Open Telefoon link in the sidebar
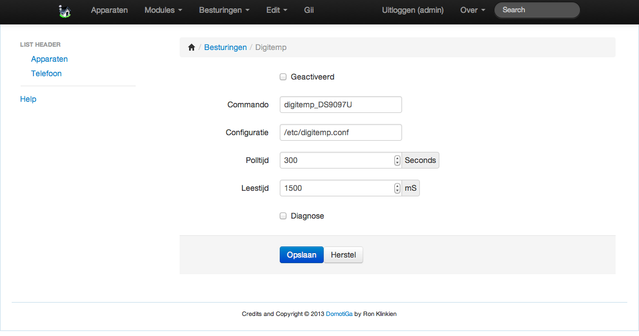 tap(47, 73)
